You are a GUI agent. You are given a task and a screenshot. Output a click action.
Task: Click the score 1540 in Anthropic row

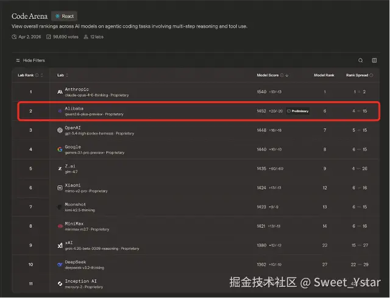click(261, 92)
